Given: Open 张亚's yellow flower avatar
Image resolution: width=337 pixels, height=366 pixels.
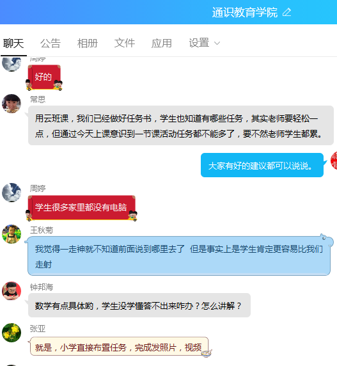Looking at the screenshot, I should (x=12, y=333).
